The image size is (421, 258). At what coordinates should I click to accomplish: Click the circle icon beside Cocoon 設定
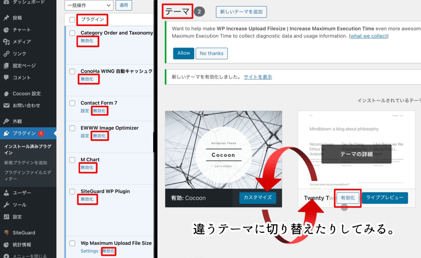click(6, 94)
